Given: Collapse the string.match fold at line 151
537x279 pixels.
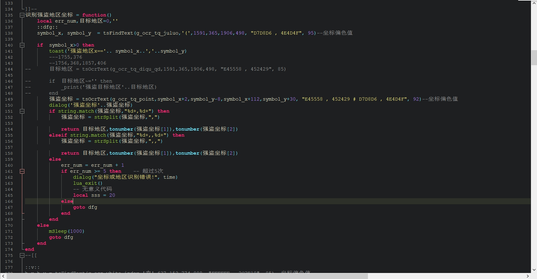Looking at the screenshot, I should click(x=22, y=111).
